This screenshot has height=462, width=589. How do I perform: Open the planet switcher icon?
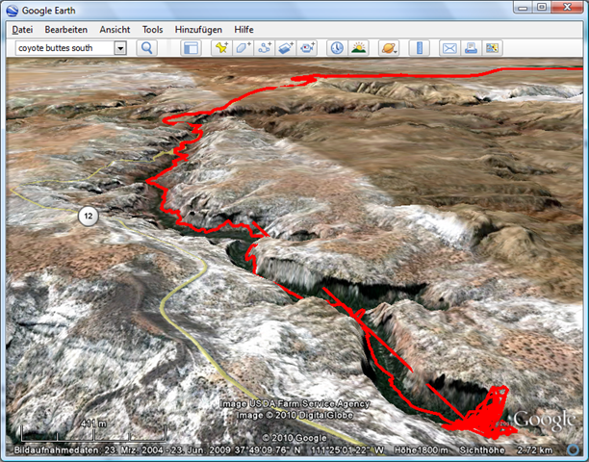tap(388, 47)
